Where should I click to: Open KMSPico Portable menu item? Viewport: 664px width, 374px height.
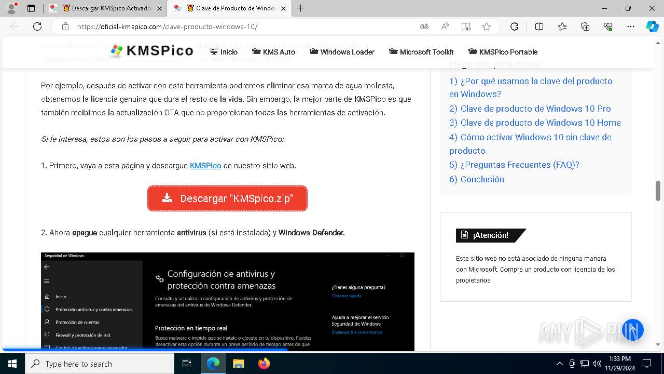503,51
